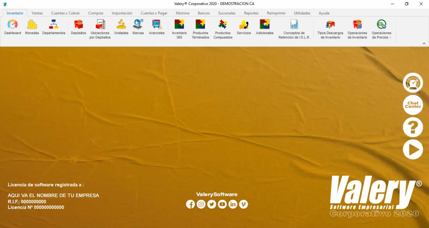Viewport: 429px width, 228px height.
Task: Click the round play video button
Action: pos(413,149)
